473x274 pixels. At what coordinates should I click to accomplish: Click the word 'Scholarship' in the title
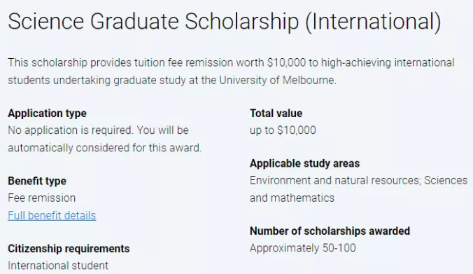[241, 22]
